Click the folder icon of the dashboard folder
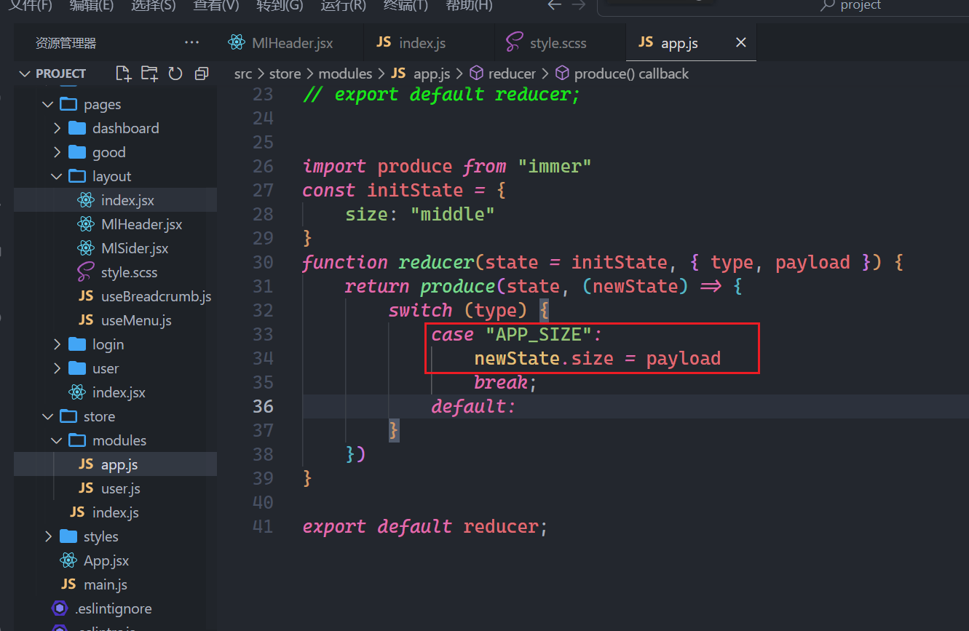 77,128
